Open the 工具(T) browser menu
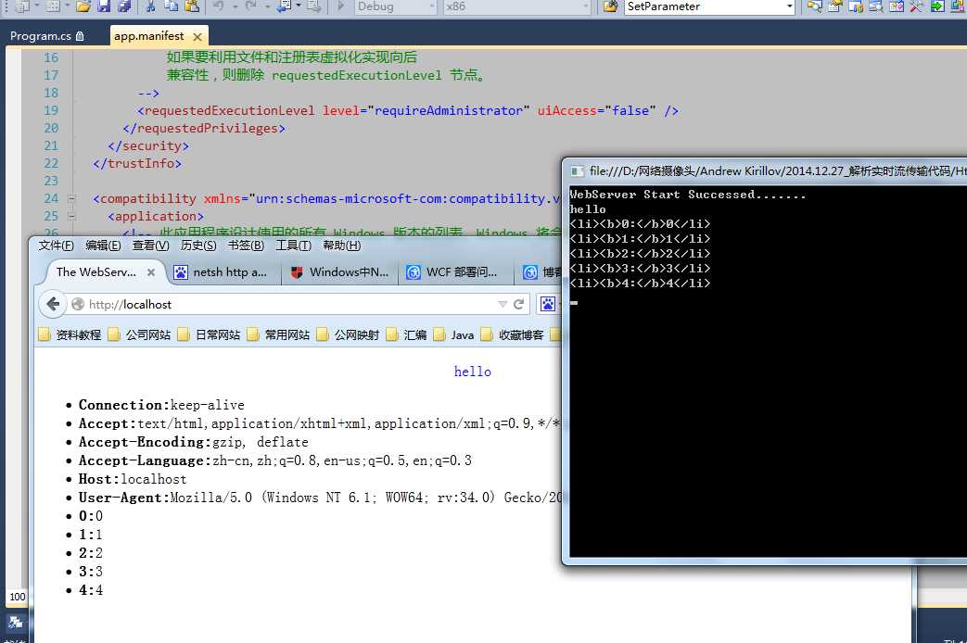 (x=293, y=246)
